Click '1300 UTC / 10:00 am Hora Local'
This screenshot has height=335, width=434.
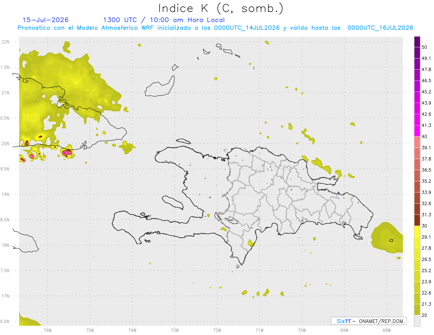point(164,20)
